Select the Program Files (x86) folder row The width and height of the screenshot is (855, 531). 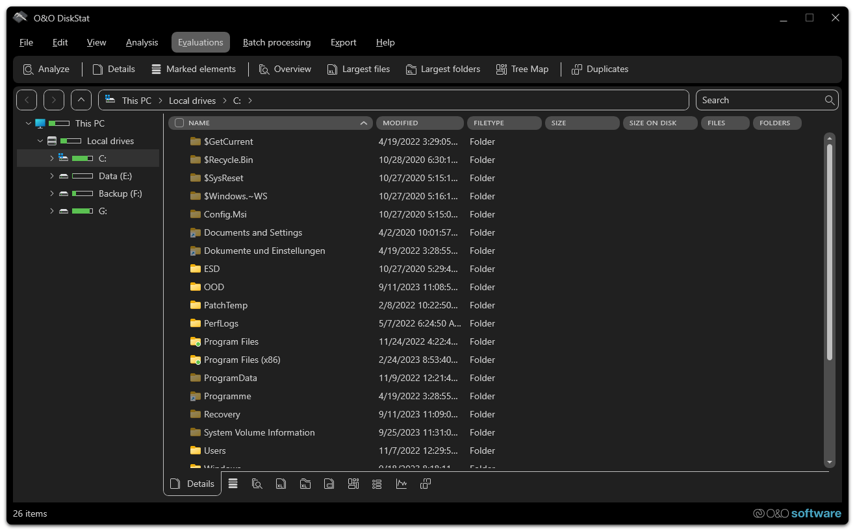495,360
